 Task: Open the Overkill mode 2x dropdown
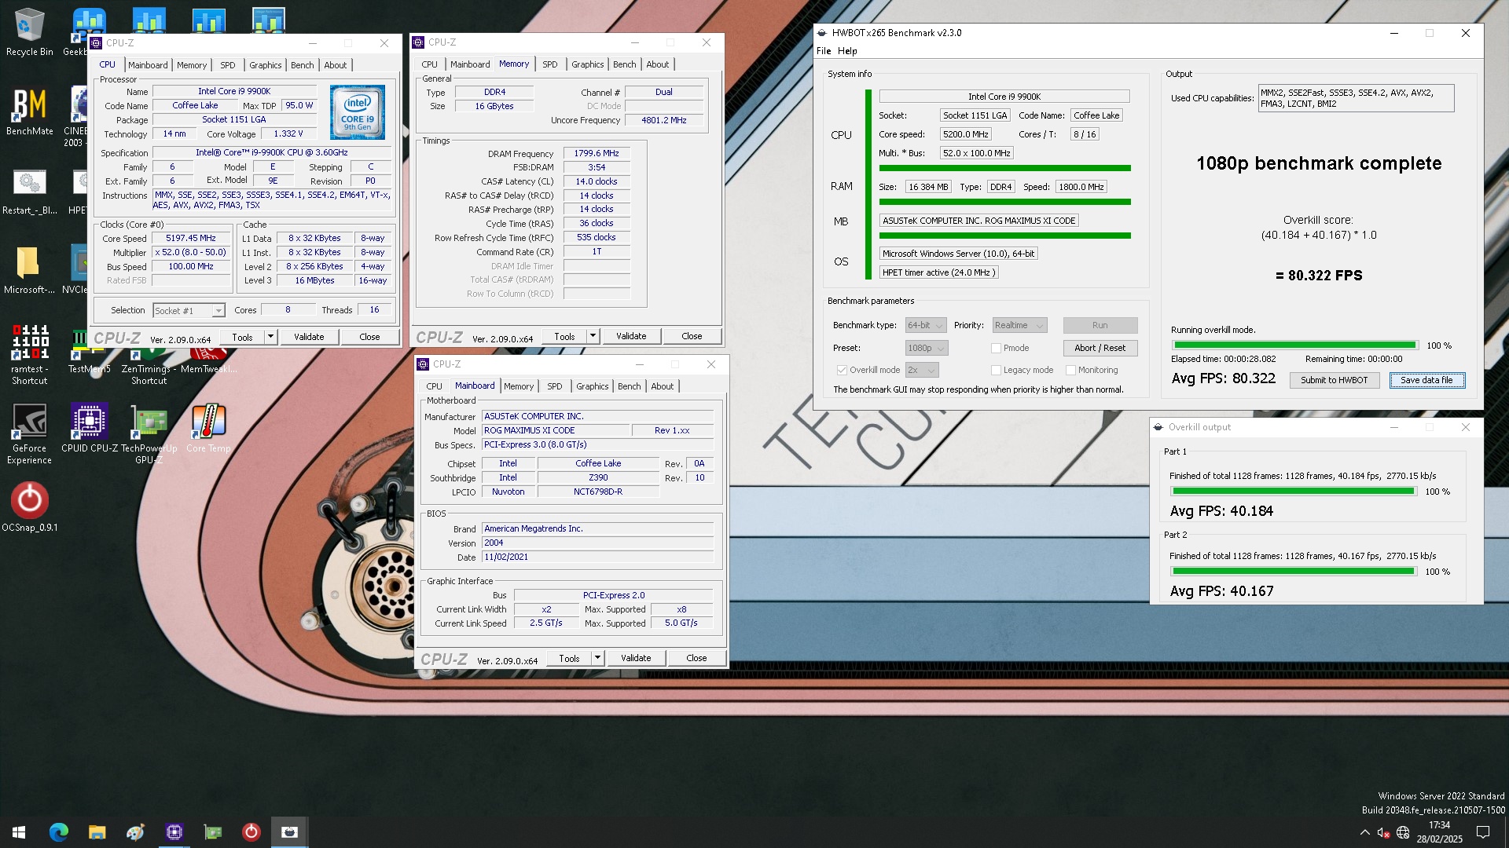pyautogui.click(x=922, y=370)
